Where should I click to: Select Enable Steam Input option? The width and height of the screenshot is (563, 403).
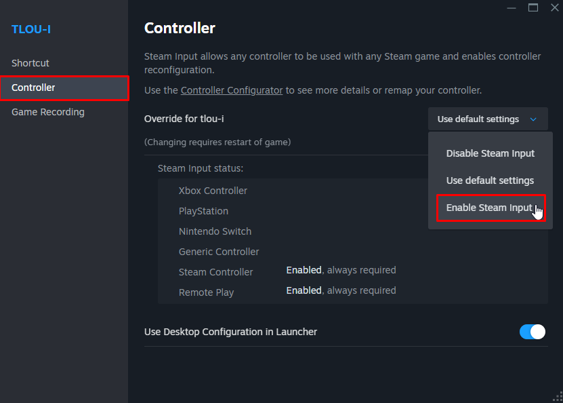[489, 208]
